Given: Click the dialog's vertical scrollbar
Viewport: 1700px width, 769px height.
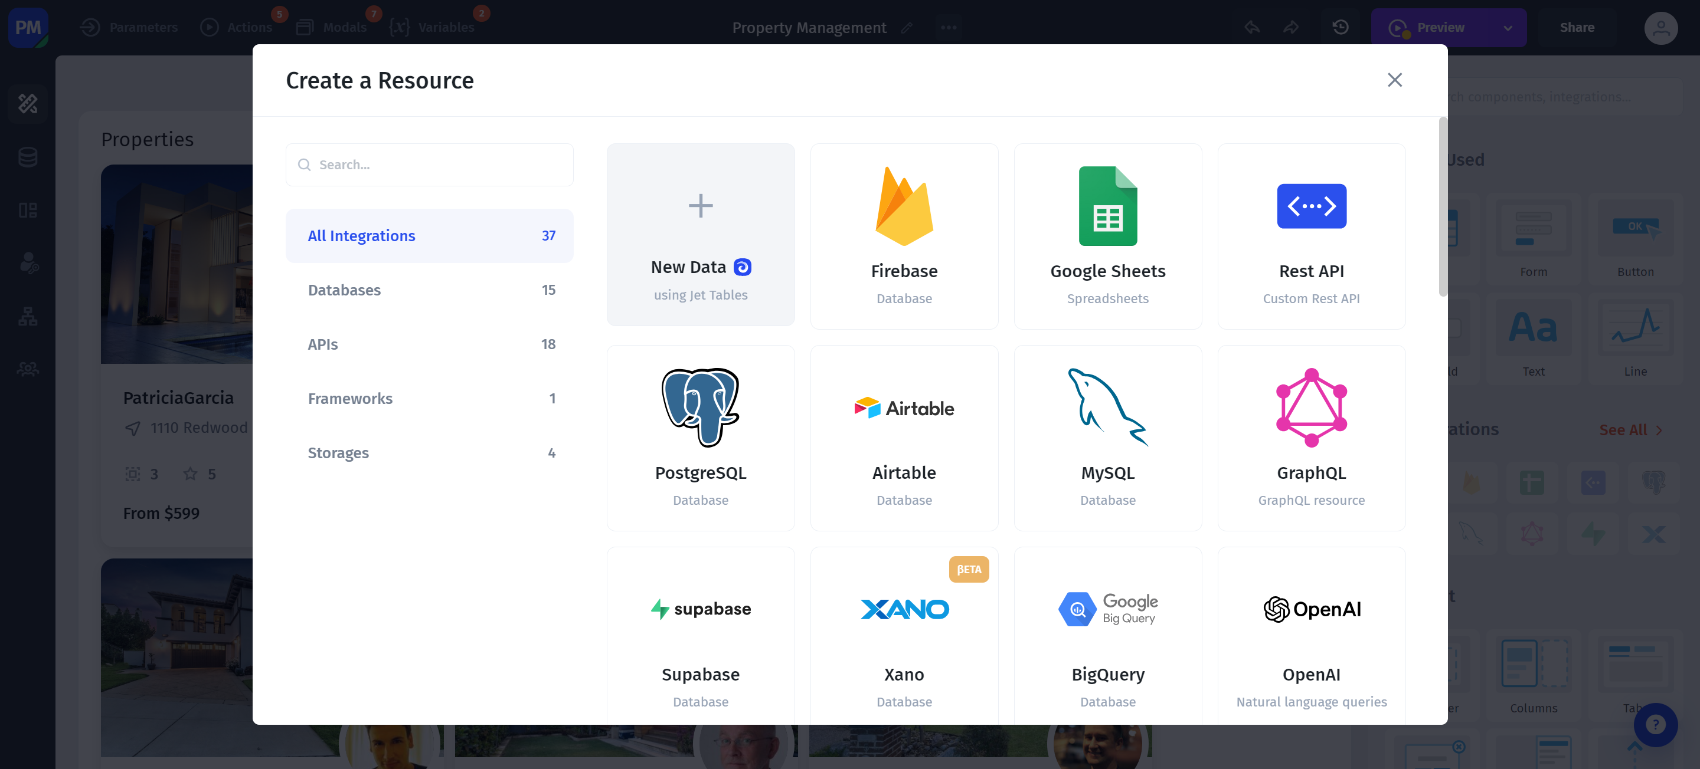Looking at the screenshot, I should click(1443, 207).
